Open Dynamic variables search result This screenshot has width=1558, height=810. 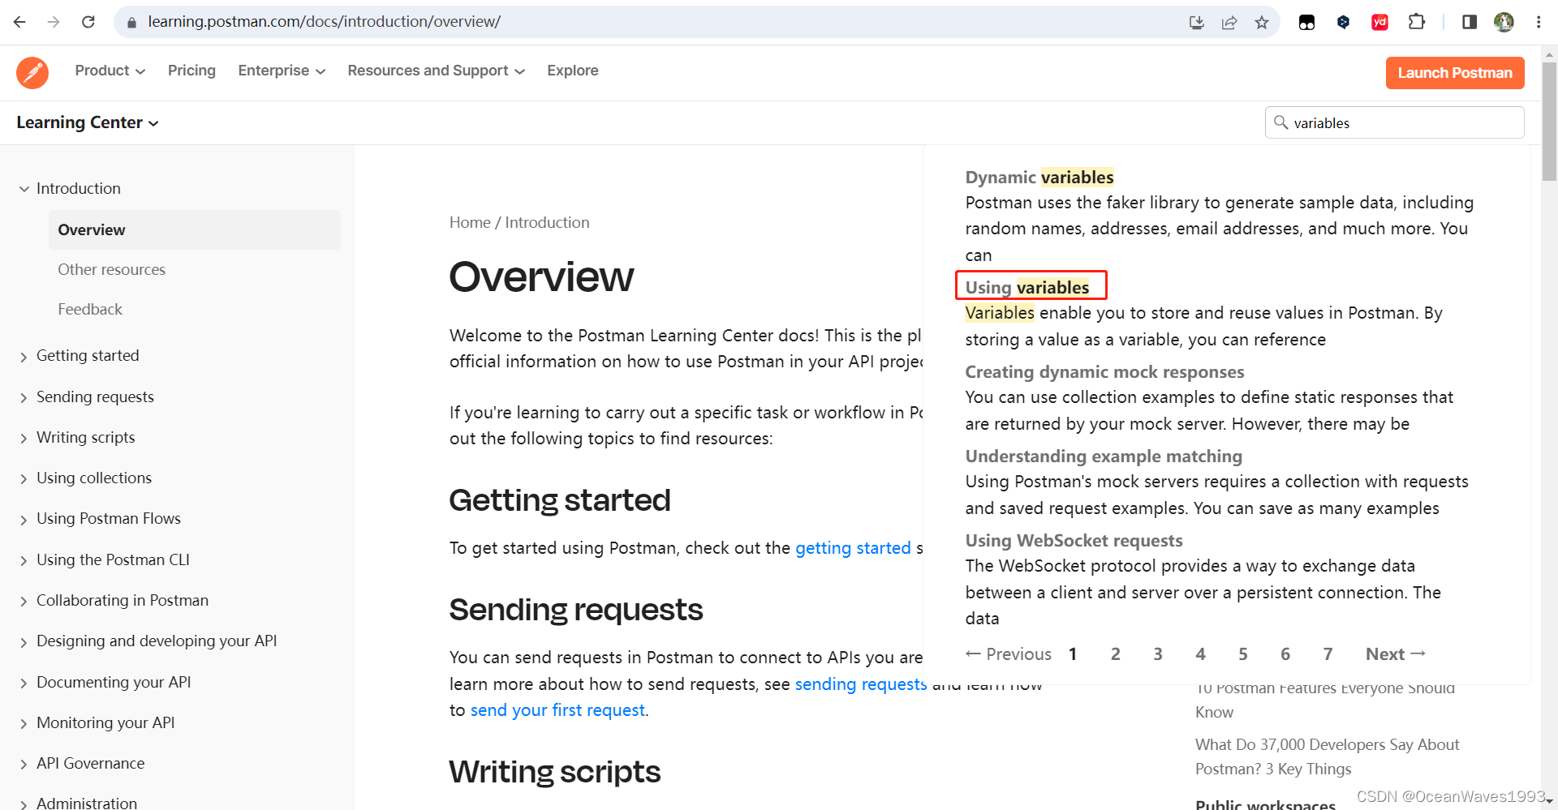(1039, 177)
